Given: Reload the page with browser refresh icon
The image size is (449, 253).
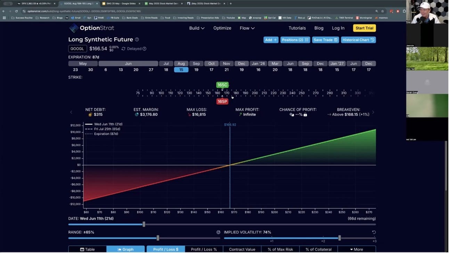Looking at the screenshot, I should coord(16,11).
